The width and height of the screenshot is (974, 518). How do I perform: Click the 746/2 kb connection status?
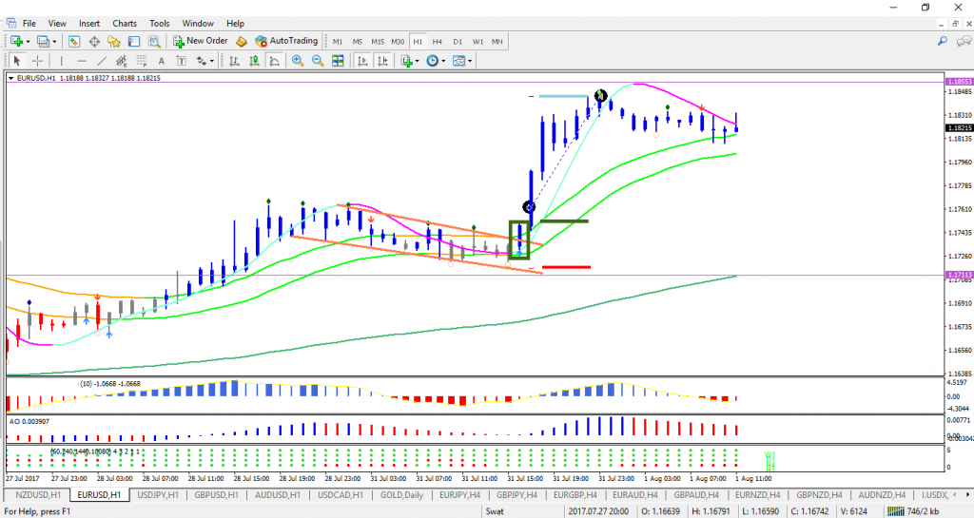point(913,511)
